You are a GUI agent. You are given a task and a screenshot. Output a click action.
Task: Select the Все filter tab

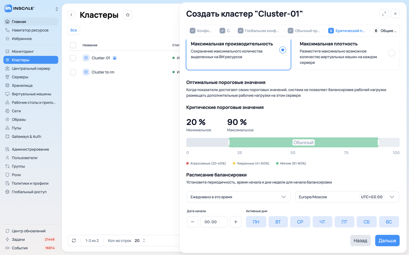pyautogui.click(x=74, y=30)
